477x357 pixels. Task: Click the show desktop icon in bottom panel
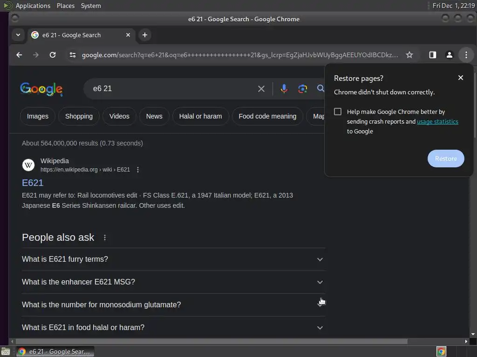[6, 351]
